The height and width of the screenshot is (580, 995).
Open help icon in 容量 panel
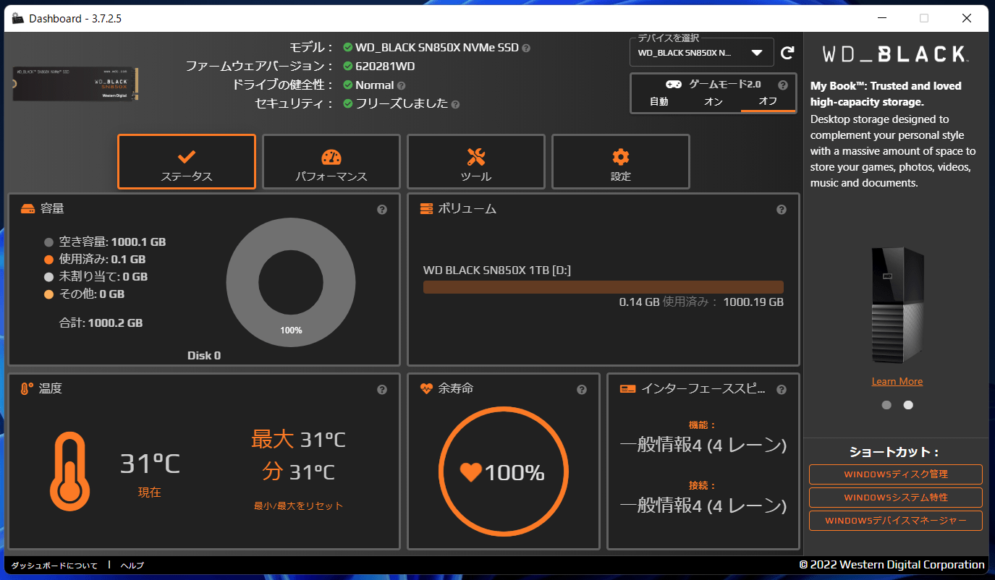[382, 210]
